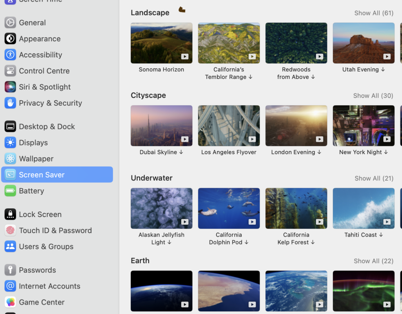The image size is (402, 314).
Task: Open General settings from the sidebar icon
Action: [x=10, y=22]
